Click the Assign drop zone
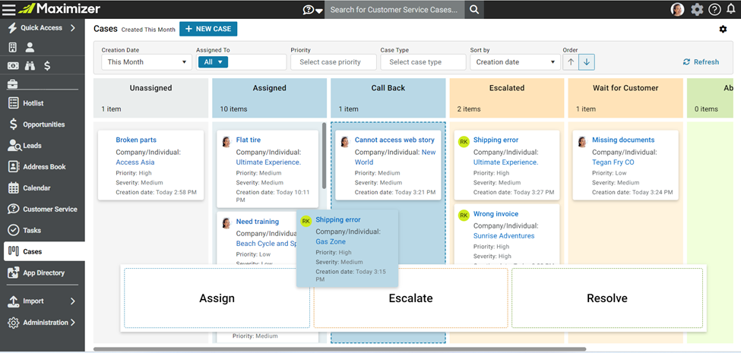741x353 pixels. (217, 298)
